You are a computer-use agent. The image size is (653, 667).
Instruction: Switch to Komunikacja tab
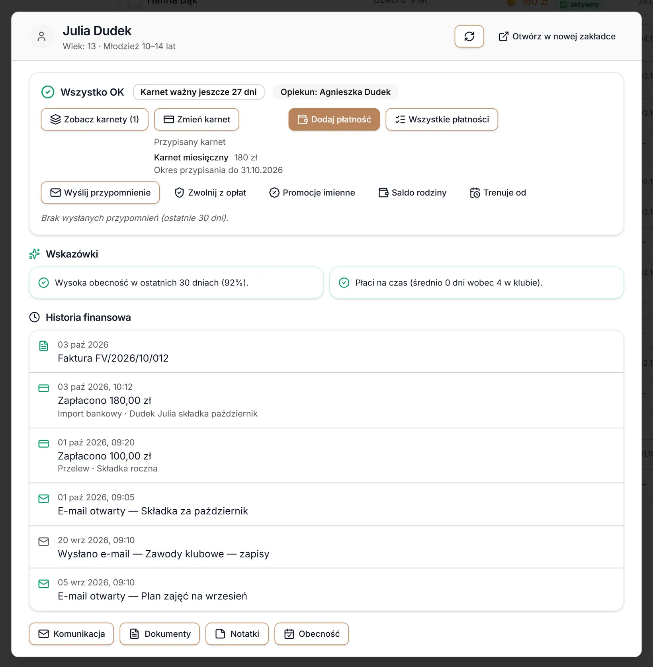[71, 634]
